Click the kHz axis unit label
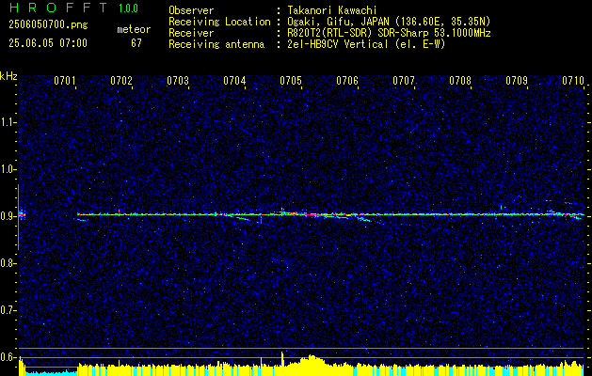 pos(8,76)
